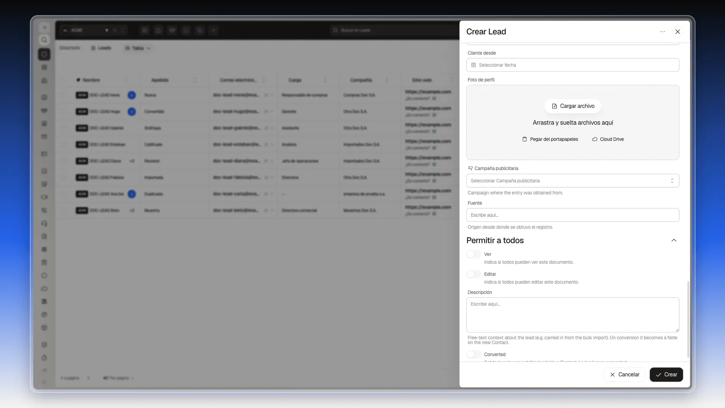
Task: Open the Por página rows dropdown
Action: (x=119, y=378)
